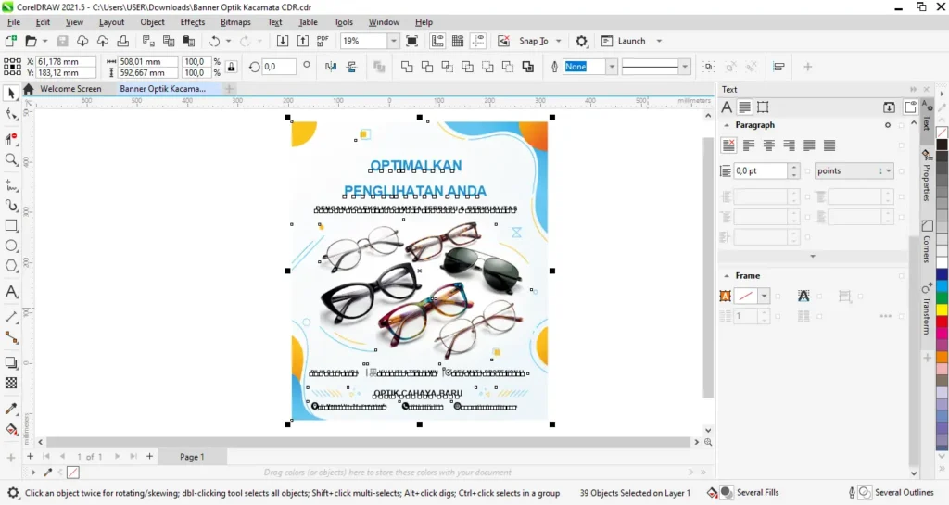Open the zoom level dropdown
This screenshot has height=505, width=949.
[393, 41]
